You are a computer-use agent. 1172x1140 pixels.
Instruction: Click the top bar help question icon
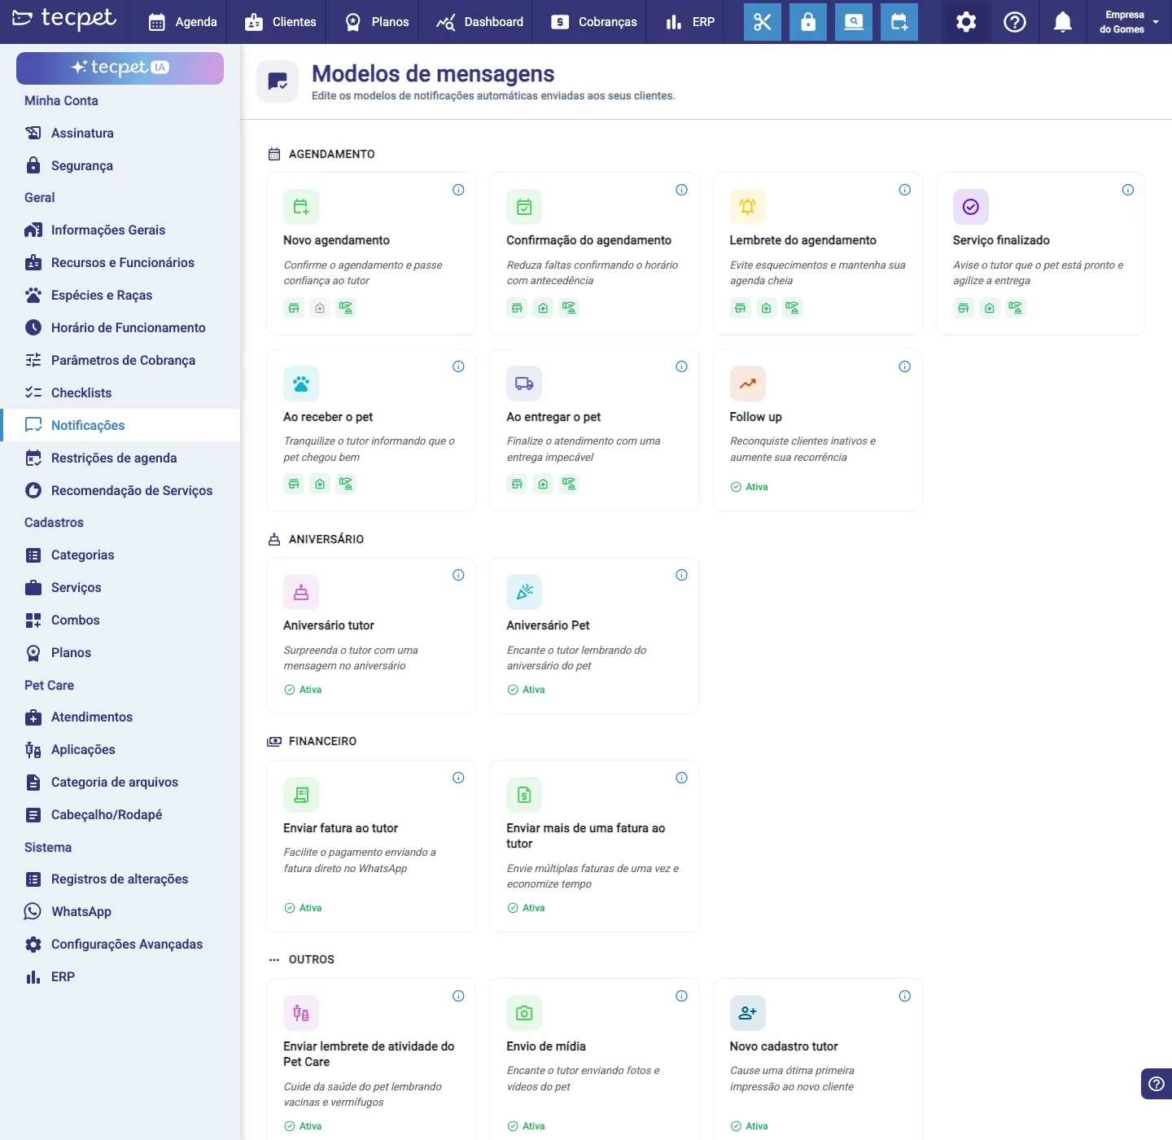(1015, 22)
